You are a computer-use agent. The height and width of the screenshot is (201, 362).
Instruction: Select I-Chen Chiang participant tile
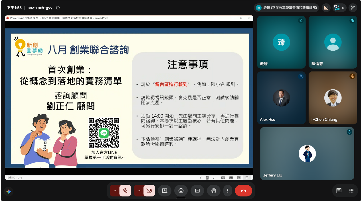(x=333, y=98)
